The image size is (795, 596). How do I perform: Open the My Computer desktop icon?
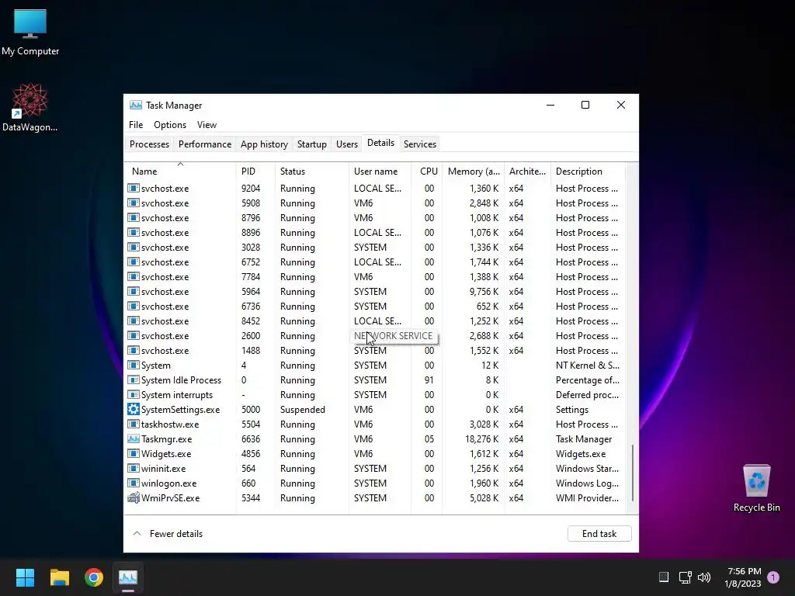coord(30,31)
